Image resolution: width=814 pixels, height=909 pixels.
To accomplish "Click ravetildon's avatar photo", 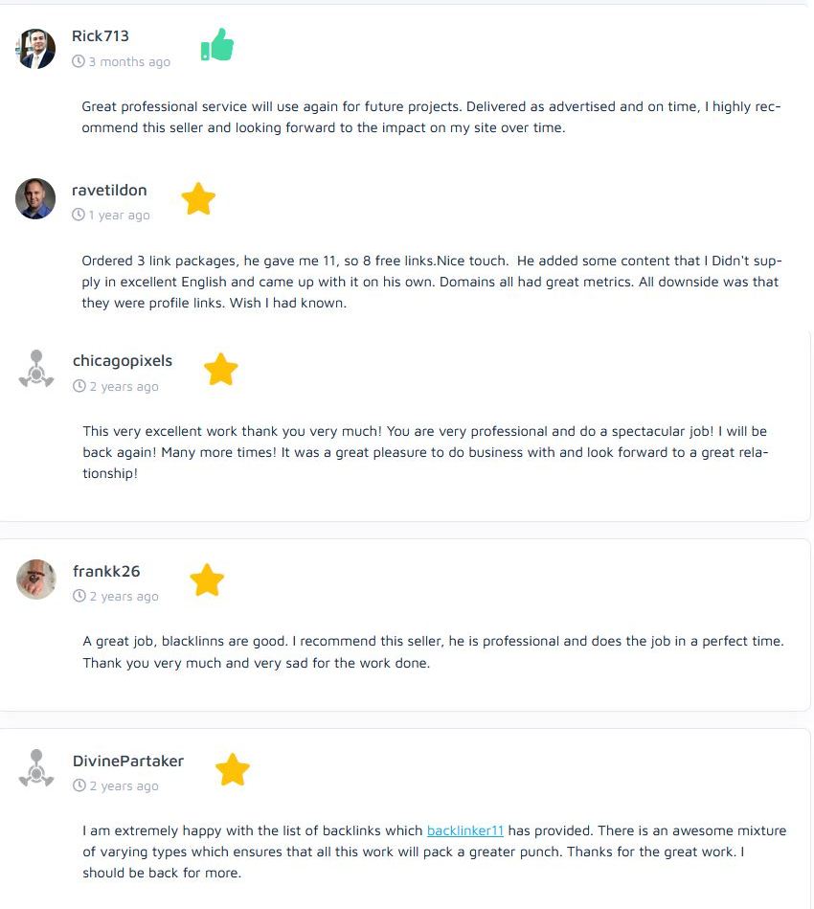I will [35, 199].
